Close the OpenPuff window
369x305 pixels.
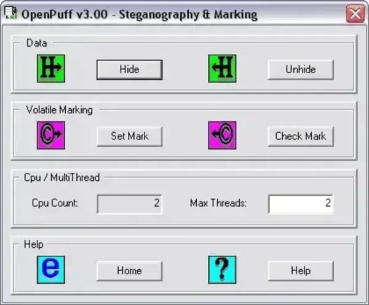355,14
